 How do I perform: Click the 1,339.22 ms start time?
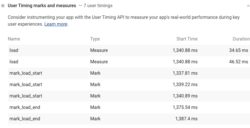tap(185, 85)
